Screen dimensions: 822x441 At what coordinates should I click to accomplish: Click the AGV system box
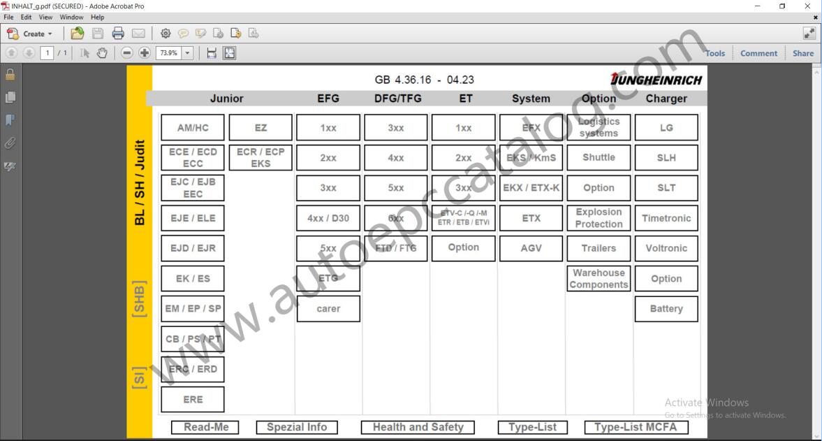click(x=531, y=248)
